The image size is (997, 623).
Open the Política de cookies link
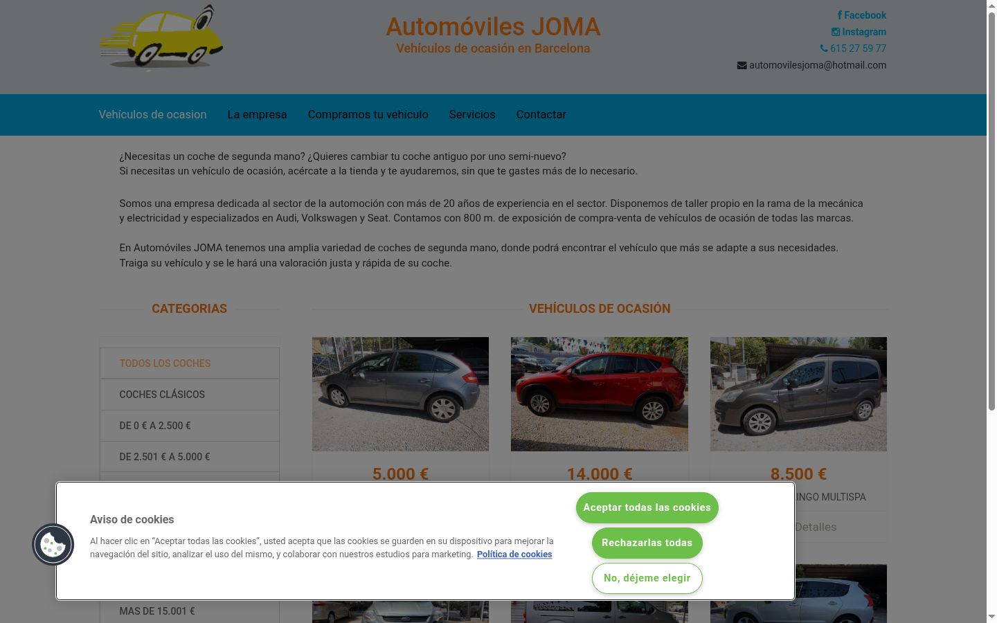point(514,554)
